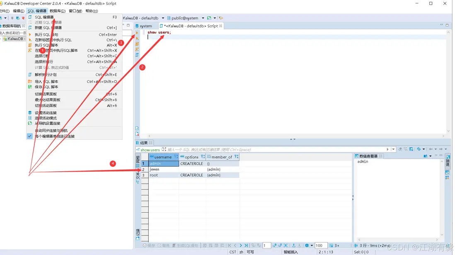This screenshot has width=455, height=255.
Task: Open settings gear dropdown arrow
Action: click(312, 245)
